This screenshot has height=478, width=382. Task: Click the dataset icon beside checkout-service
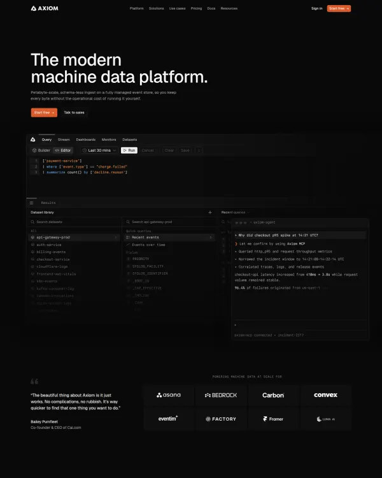(33, 259)
